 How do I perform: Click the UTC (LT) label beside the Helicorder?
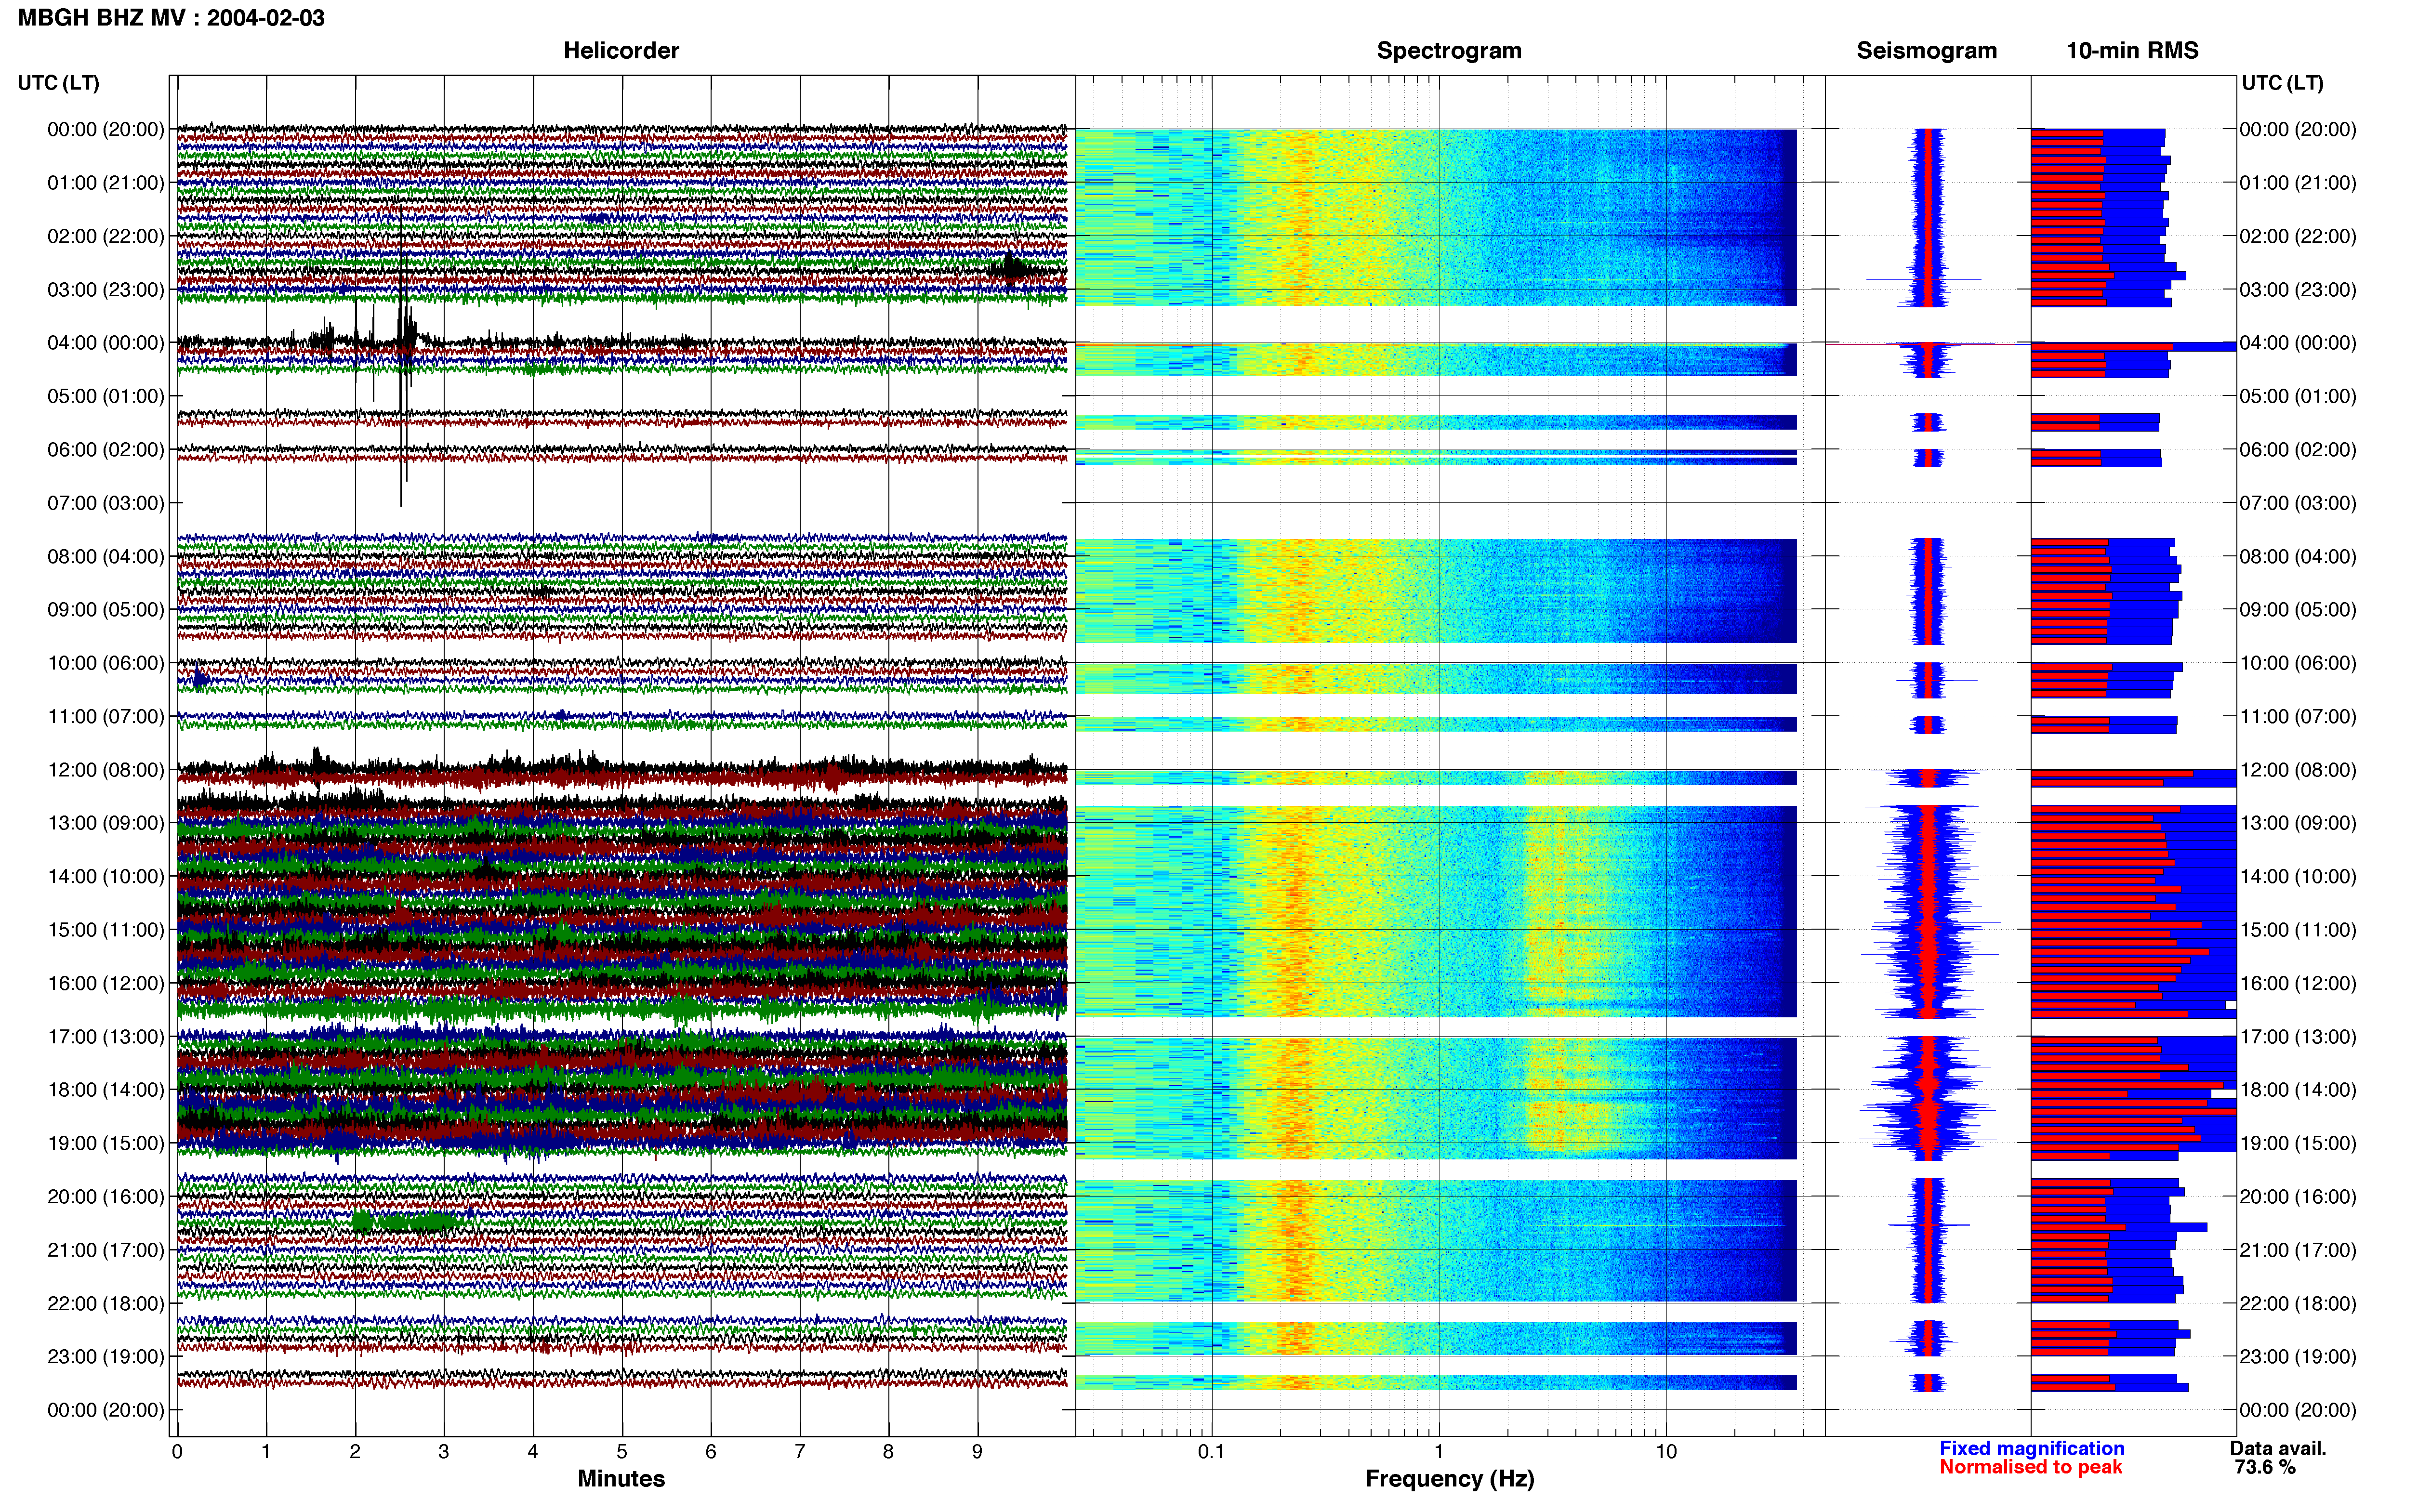point(58,83)
